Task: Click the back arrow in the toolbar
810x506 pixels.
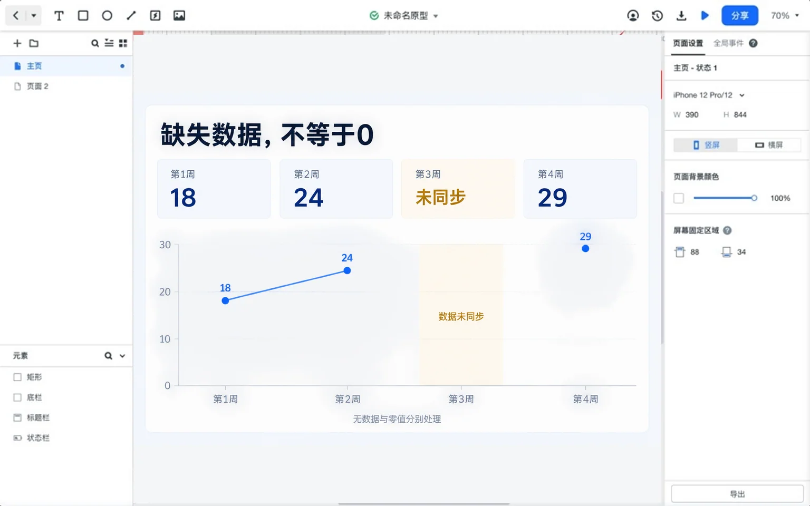Action: click(16, 16)
